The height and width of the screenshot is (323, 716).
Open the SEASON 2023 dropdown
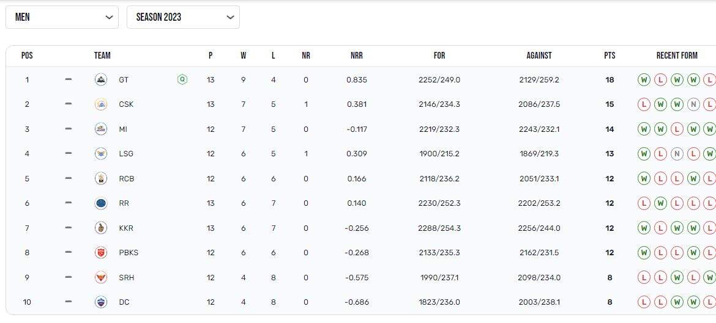tap(183, 17)
